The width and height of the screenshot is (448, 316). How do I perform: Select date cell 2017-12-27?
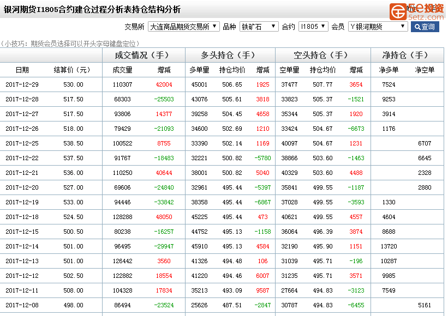[x=22, y=114]
